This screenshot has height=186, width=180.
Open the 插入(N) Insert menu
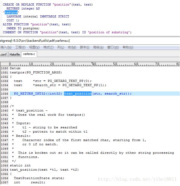6,47
